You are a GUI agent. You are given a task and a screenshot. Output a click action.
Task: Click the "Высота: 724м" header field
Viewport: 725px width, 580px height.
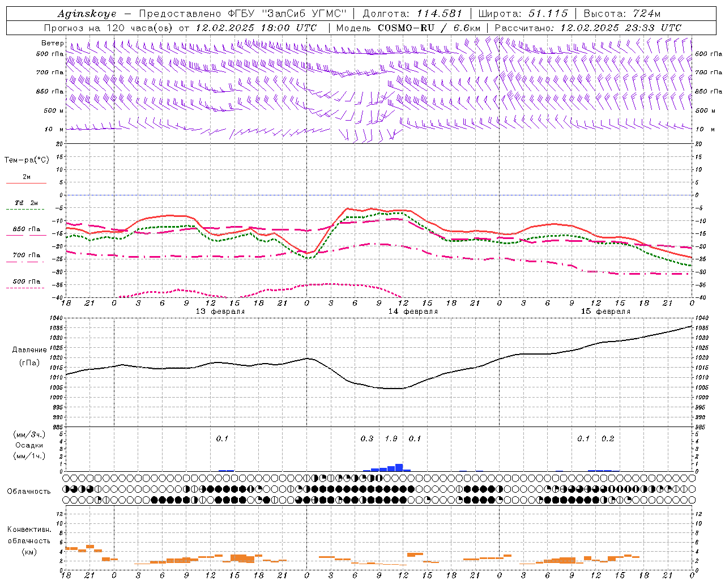[622, 14]
